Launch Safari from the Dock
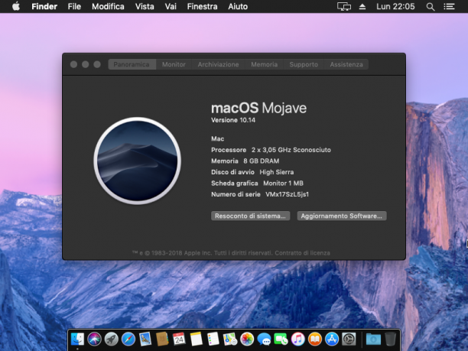 point(128,340)
